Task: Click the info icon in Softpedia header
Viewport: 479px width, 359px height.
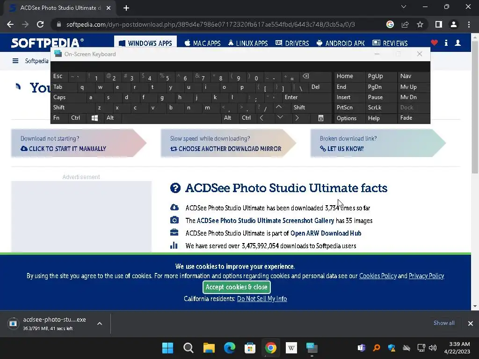Action: [446, 43]
